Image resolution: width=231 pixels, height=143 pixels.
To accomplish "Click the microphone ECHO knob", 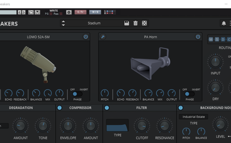I will point(8,93).
